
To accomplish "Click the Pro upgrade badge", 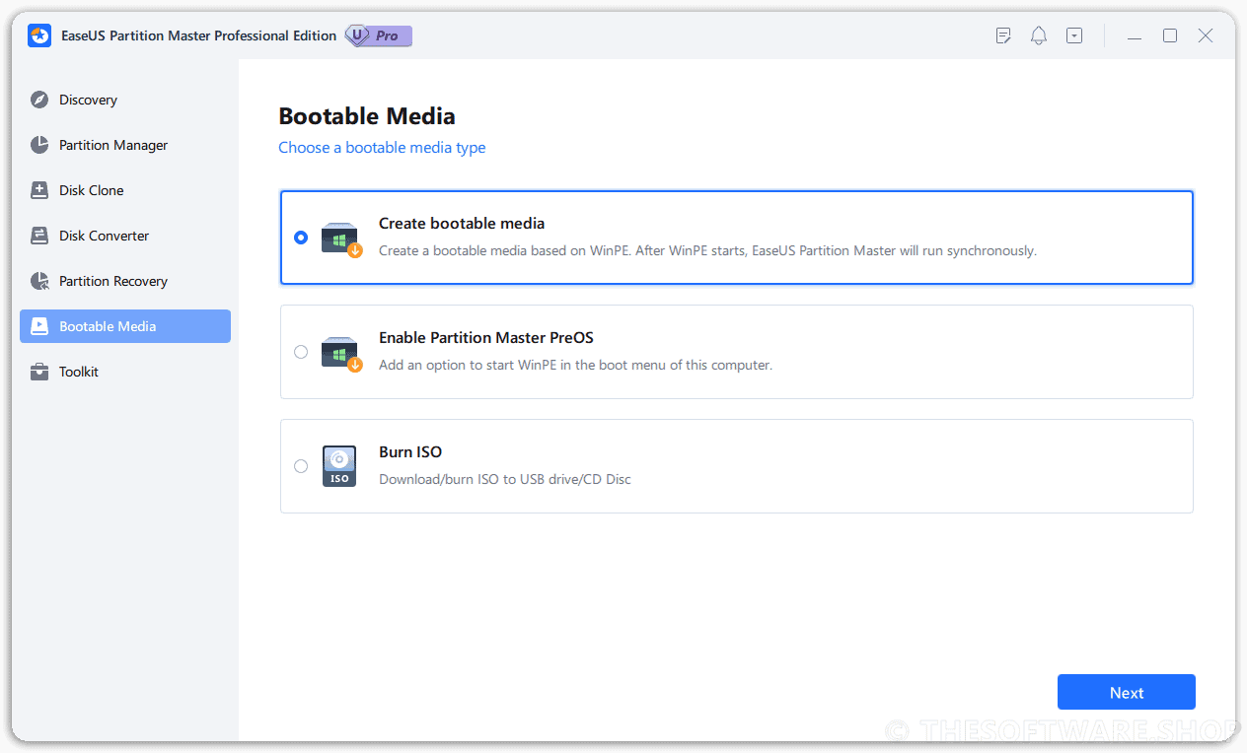I will (x=379, y=36).
